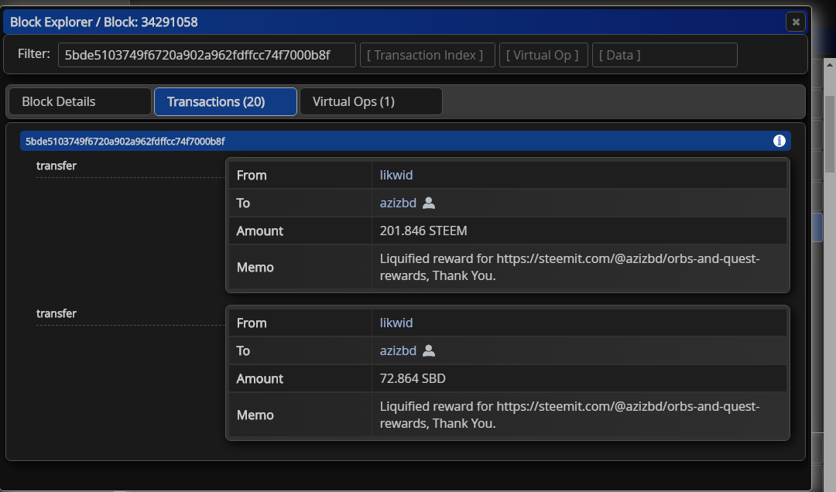Select the 72.864 SBD amount
This screenshot has width=836, height=492.
pos(413,378)
